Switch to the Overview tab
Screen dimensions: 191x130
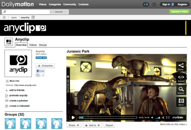tap(21, 45)
